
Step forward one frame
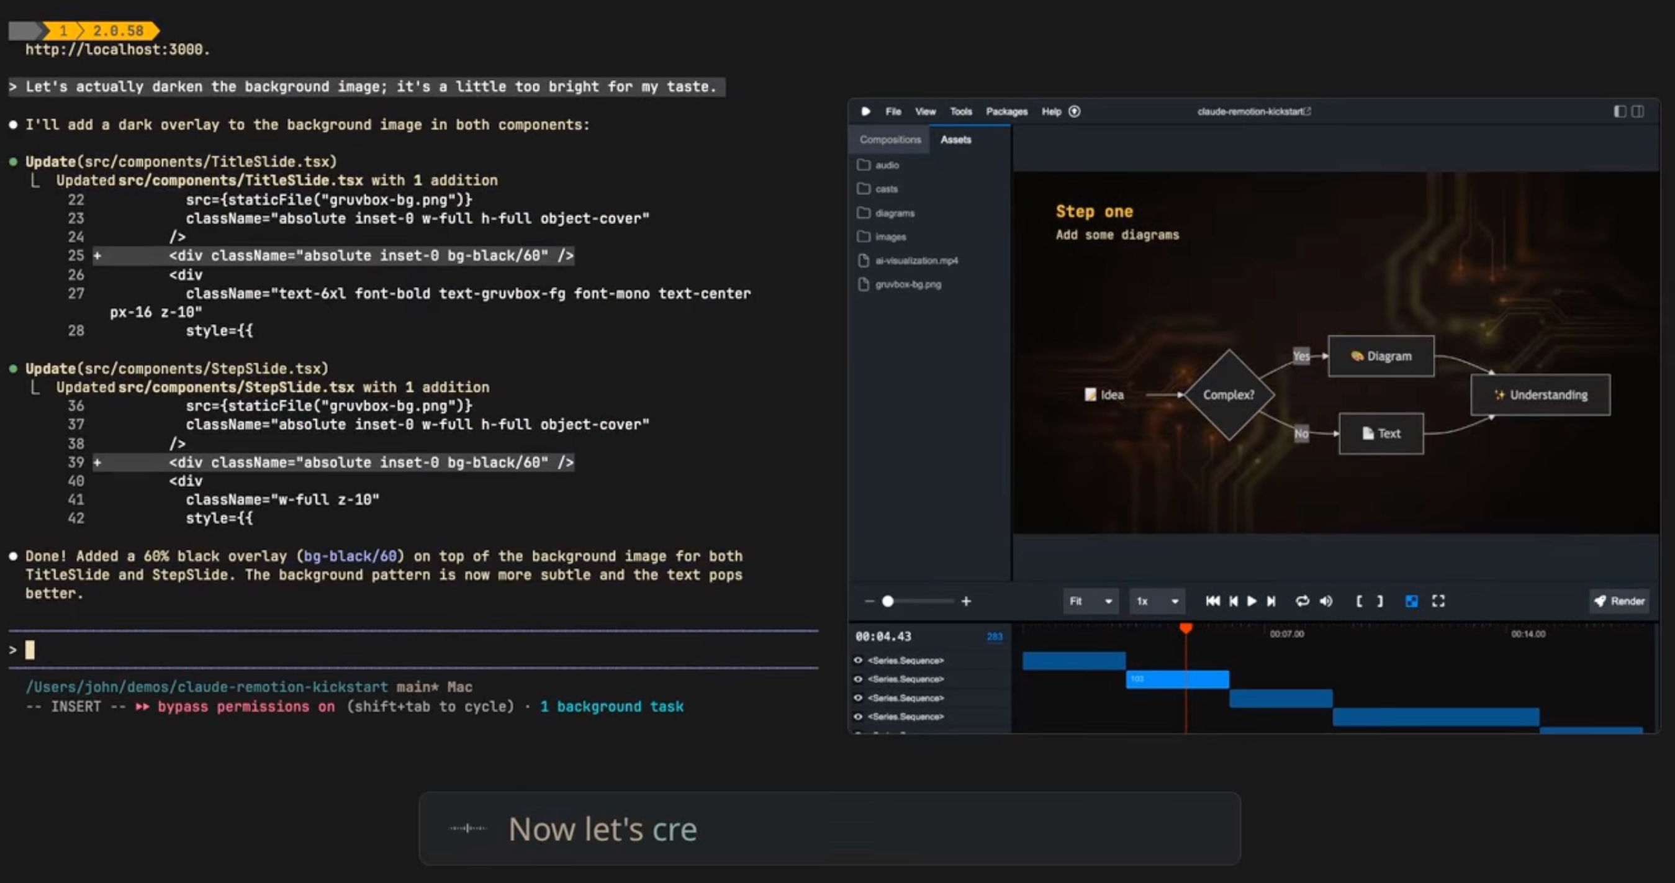[x=1271, y=601]
